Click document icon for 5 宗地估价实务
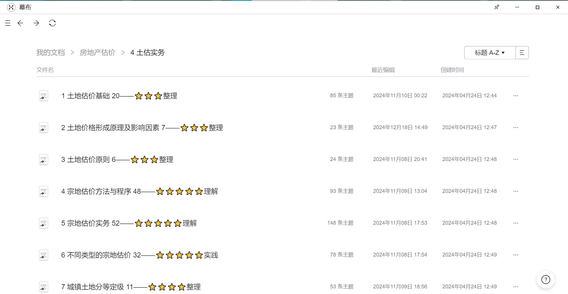The width and height of the screenshot is (568, 294). click(x=43, y=223)
